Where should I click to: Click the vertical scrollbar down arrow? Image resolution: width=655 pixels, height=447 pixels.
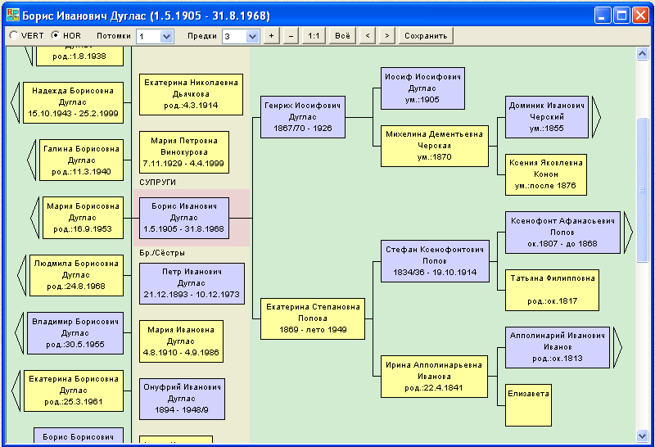642,436
